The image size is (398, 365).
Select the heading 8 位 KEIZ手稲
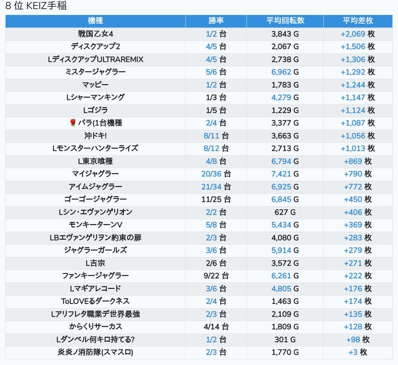pos(36,6)
